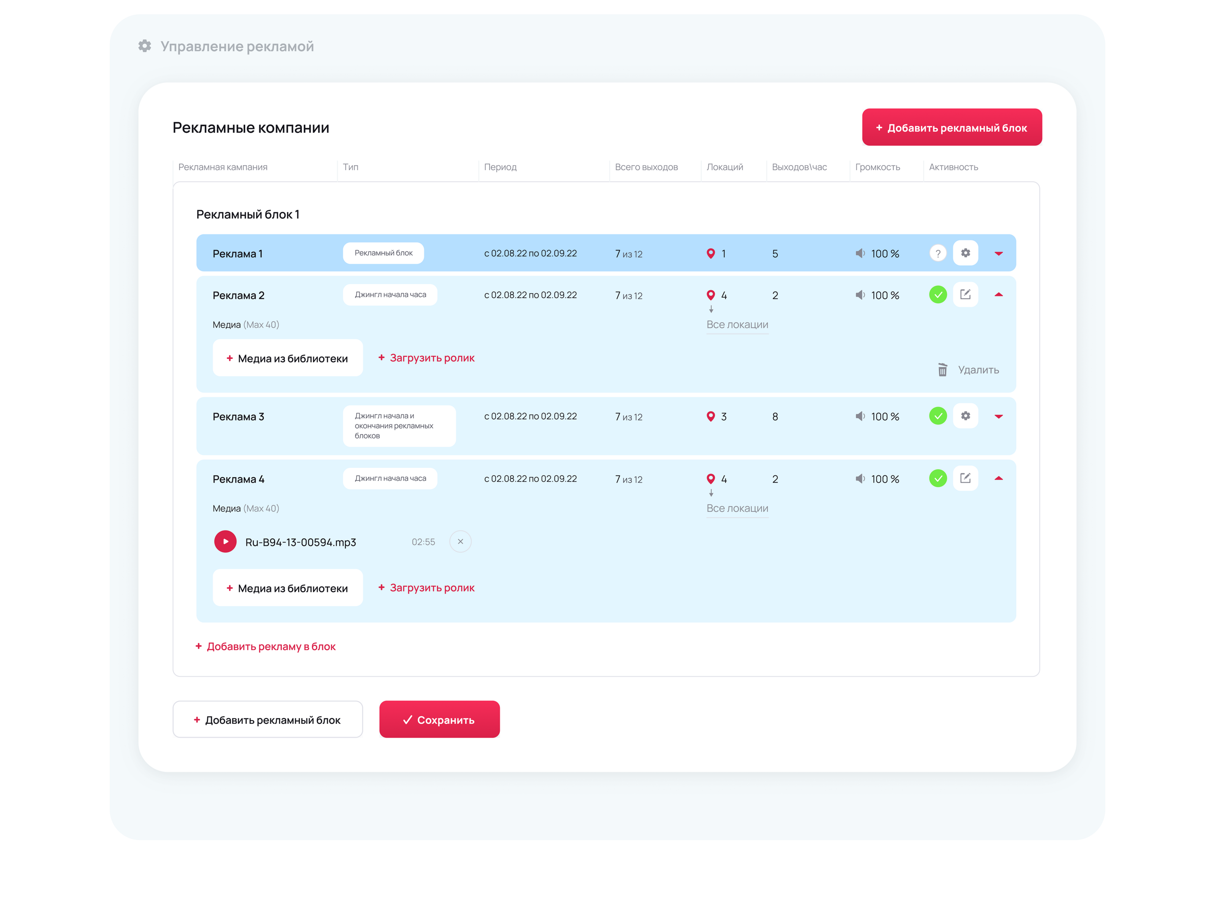Toggle green activity check for Реклама 2
Screen dimensions: 1215x906
pyautogui.click(x=937, y=295)
